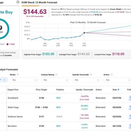
Task: Click info icon next to Ranks label
Action: click(x=18, y=75)
